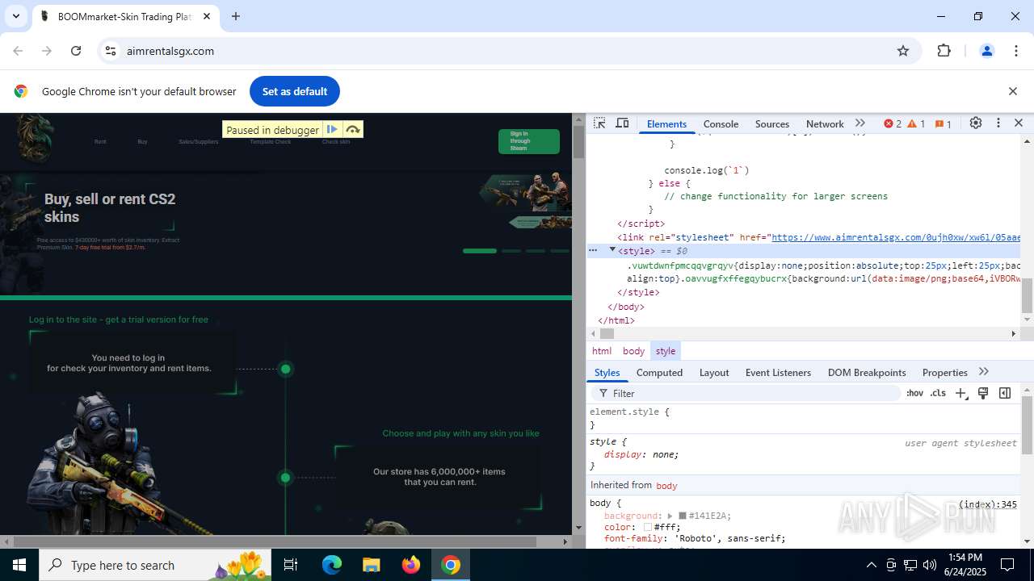Collapse the <style> element node
Screen dimensions: 1034x581
612,250
